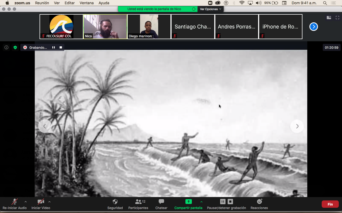
Task: Pause recording from the Grabando indicator
Action: point(53,47)
